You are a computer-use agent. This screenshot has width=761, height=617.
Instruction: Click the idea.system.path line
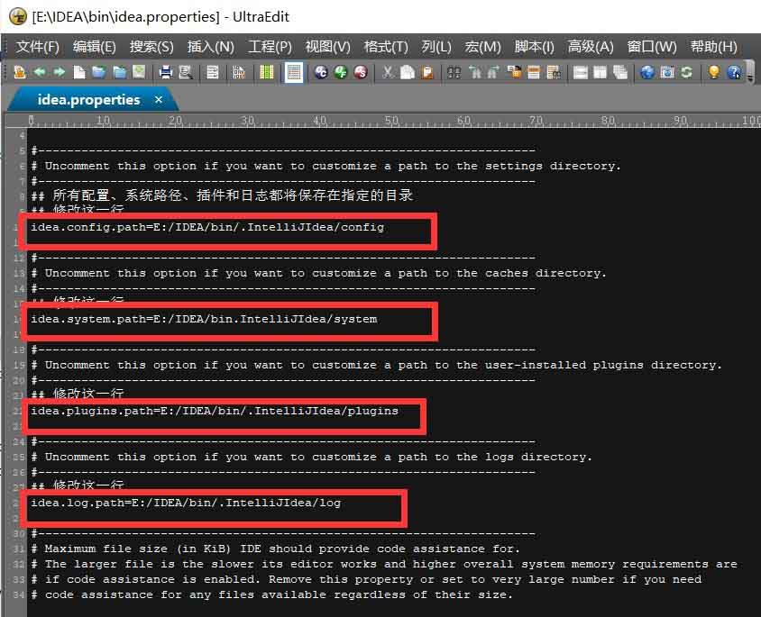(204, 320)
